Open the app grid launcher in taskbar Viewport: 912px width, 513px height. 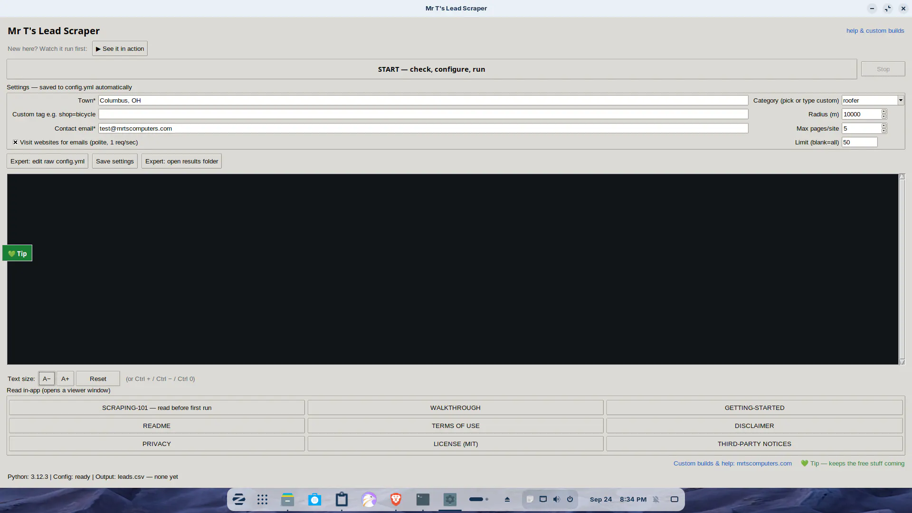[x=263, y=499]
